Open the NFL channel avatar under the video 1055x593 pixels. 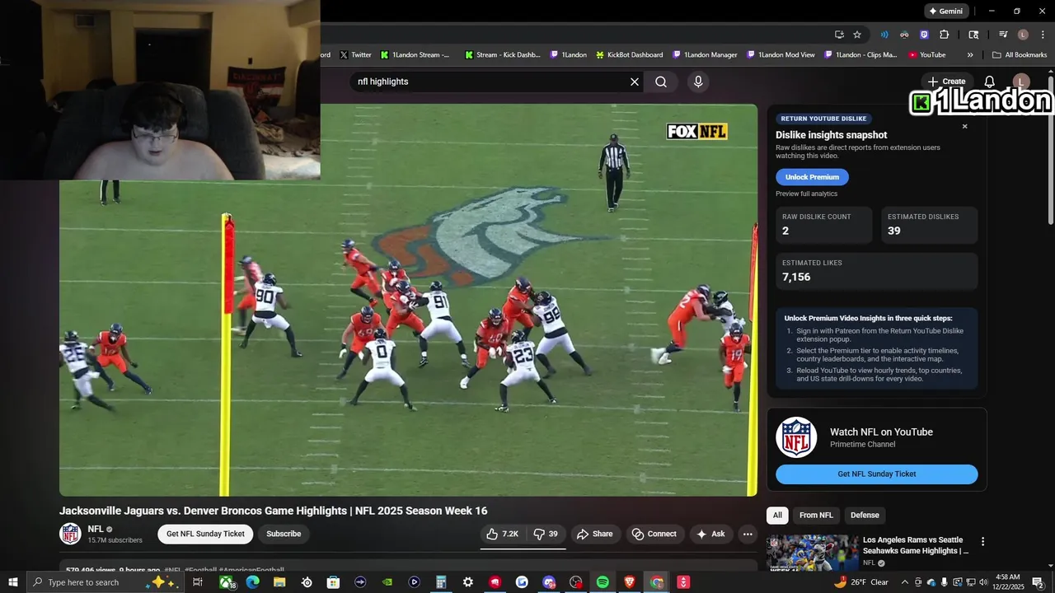click(x=71, y=534)
